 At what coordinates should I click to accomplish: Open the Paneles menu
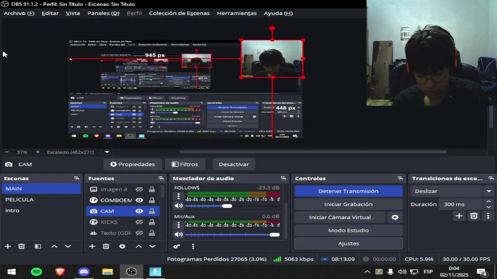[x=103, y=13]
